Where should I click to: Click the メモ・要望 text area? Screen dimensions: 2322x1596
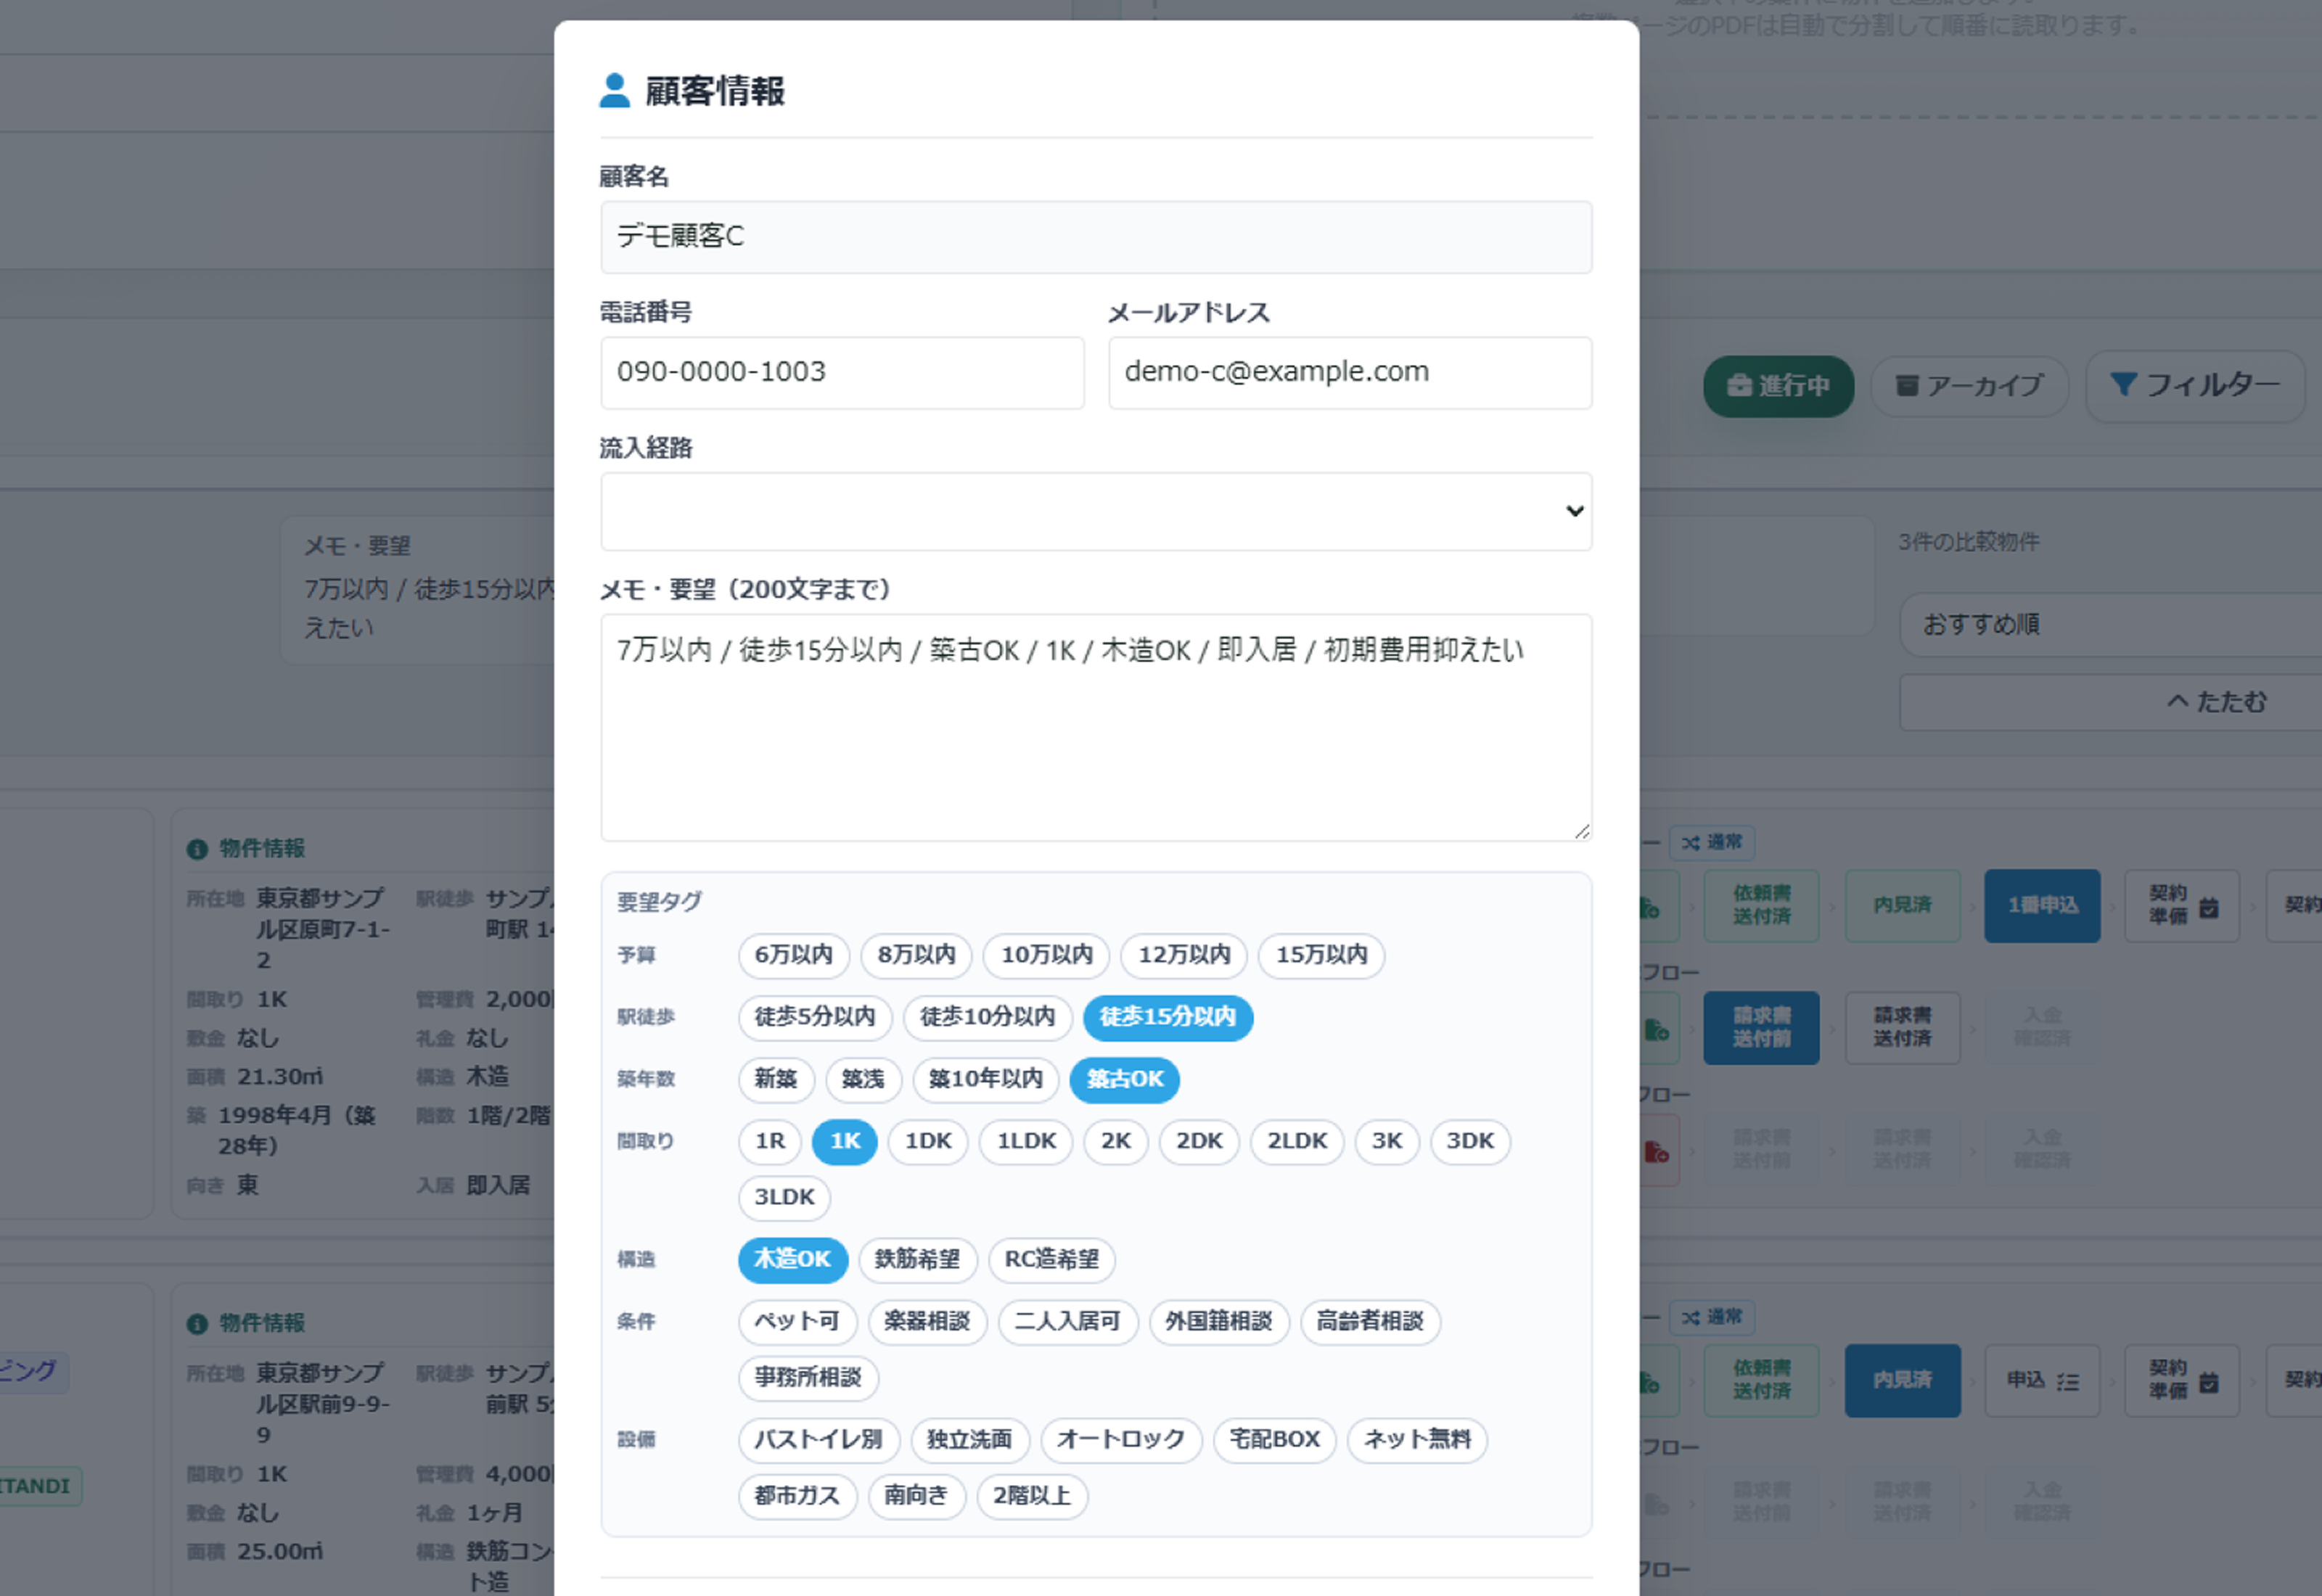(x=1096, y=727)
